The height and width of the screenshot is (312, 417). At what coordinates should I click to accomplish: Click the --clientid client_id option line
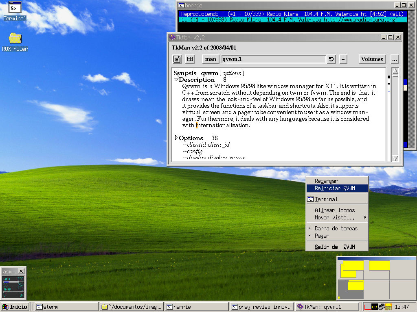tap(206, 145)
